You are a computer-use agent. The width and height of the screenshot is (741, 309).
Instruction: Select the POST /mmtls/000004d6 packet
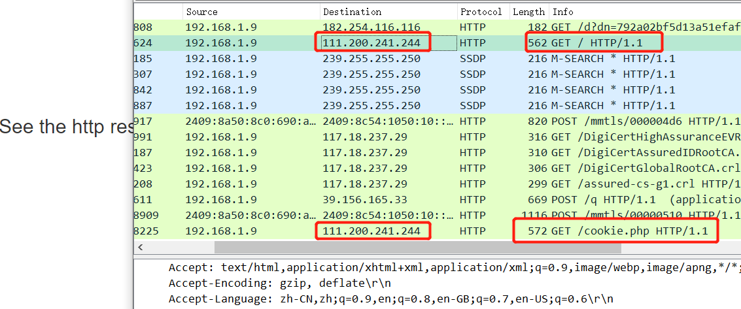(x=634, y=122)
